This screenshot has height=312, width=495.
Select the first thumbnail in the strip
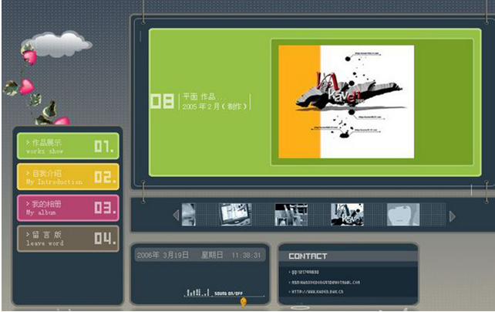point(188,215)
